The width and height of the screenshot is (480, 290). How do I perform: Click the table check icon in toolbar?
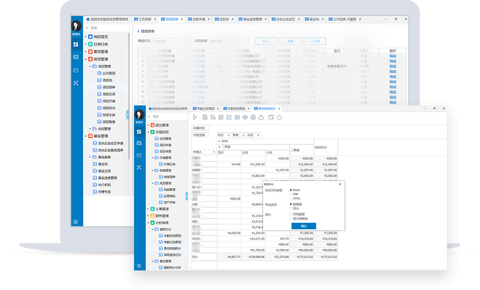221,117
